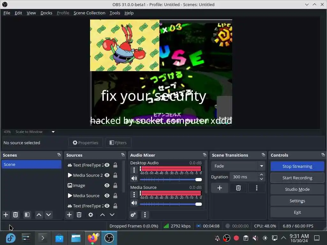
Task: Click the Duration 300 ms field
Action: [x=244, y=177]
